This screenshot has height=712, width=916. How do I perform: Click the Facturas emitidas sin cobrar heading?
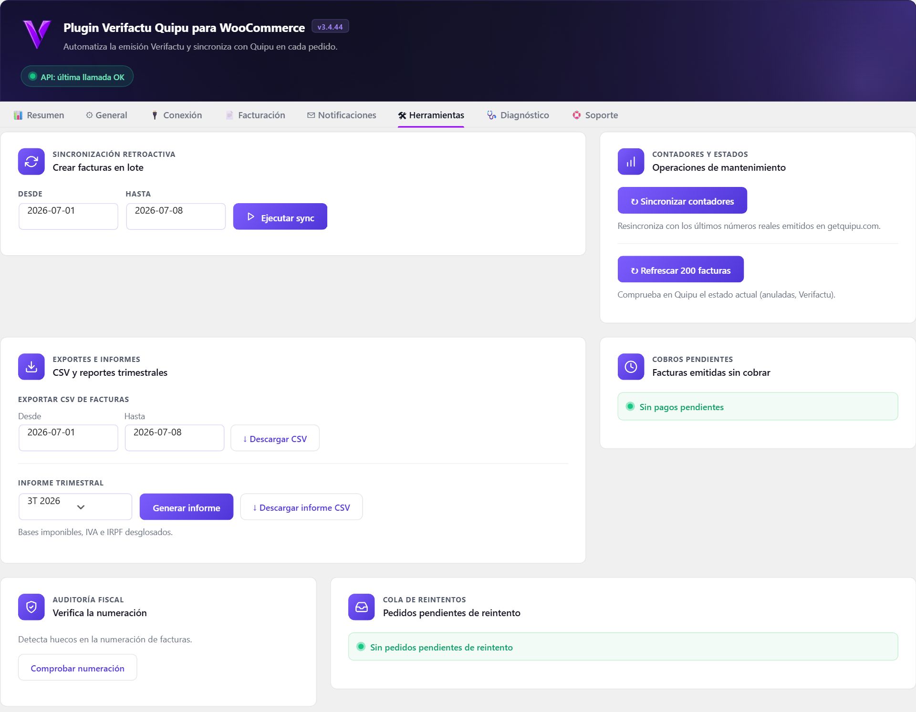pyautogui.click(x=711, y=372)
